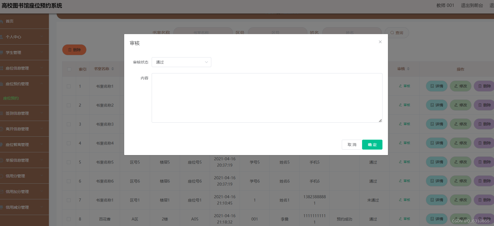Expand the 举报信息管理 sidebar menu
The image size is (494, 226).
24,160
